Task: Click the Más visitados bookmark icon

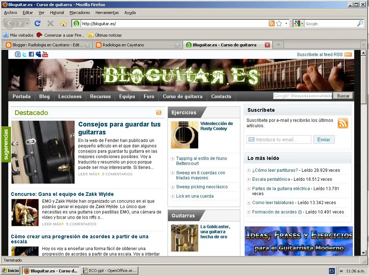Action: coord(6,35)
